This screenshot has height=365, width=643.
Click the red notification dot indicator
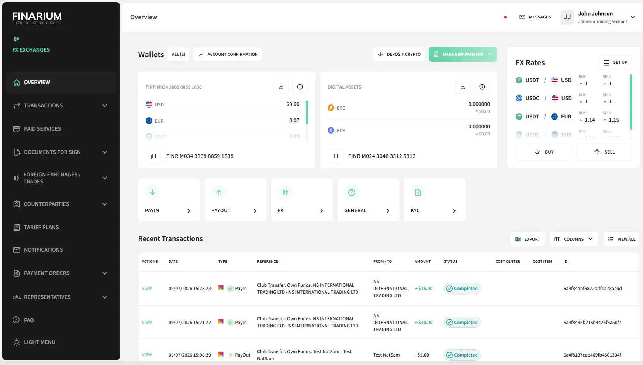point(505,17)
